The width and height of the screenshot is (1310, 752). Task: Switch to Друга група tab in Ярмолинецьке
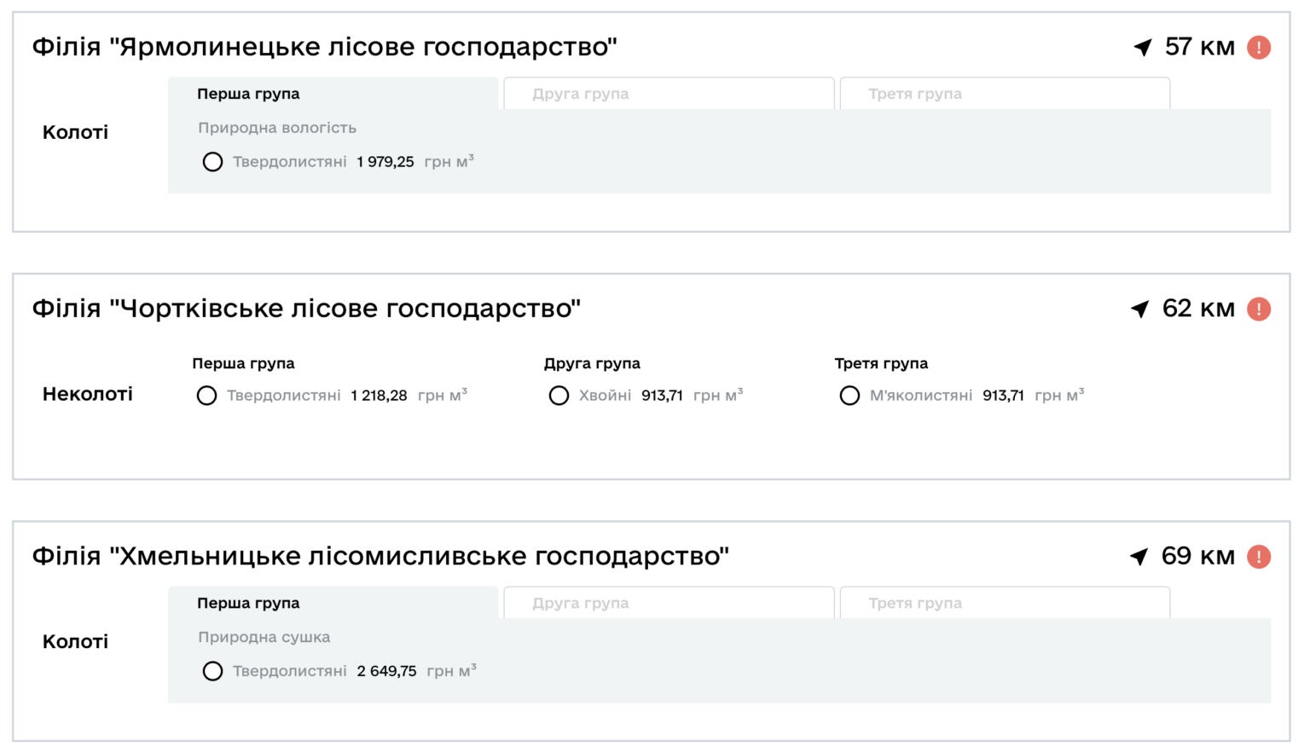tap(669, 94)
